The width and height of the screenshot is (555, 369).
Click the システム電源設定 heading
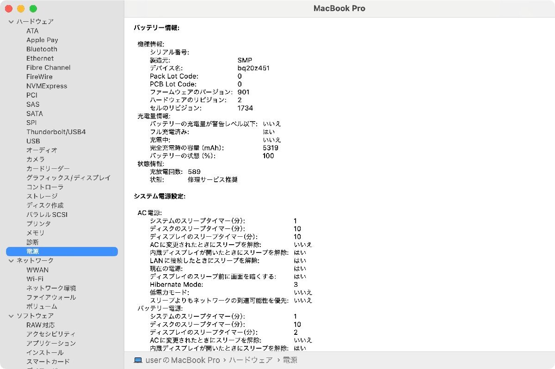160,197
